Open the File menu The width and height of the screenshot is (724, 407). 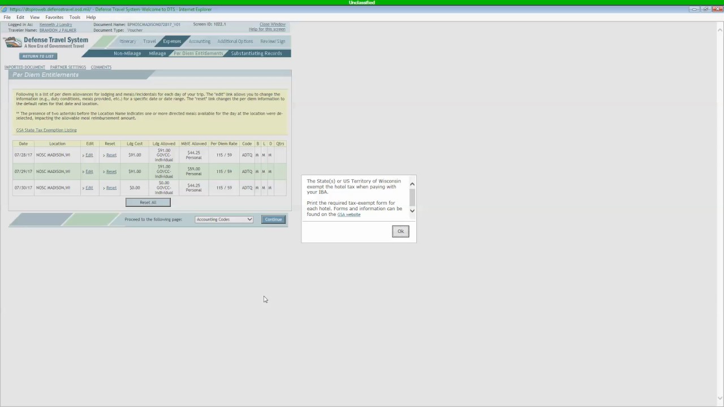[7, 17]
